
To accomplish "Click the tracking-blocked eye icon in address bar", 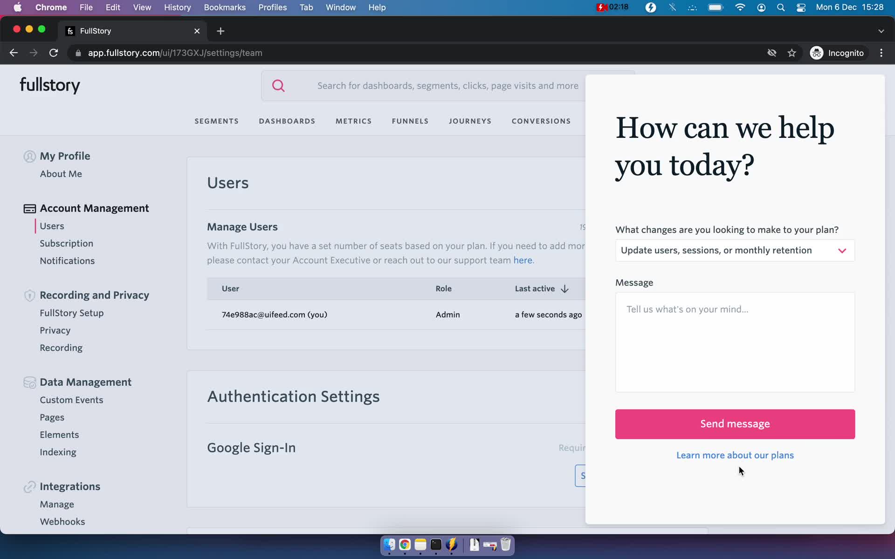I will 771,53.
